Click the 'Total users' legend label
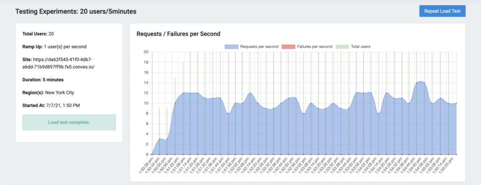This screenshot has height=185, width=481. click(361, 46)
